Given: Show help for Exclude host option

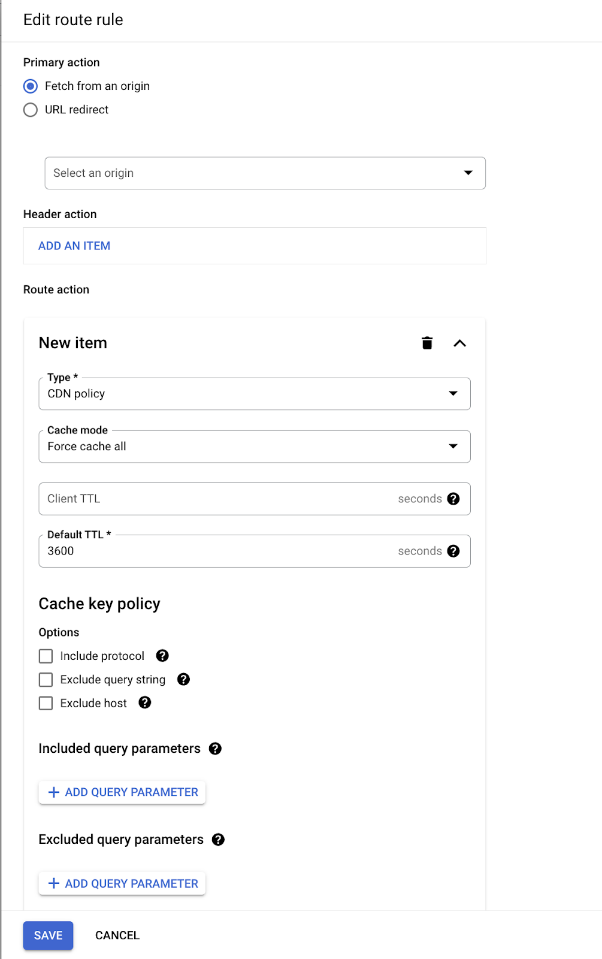Looking at the screenshot, I should click(x=145, y=702).
